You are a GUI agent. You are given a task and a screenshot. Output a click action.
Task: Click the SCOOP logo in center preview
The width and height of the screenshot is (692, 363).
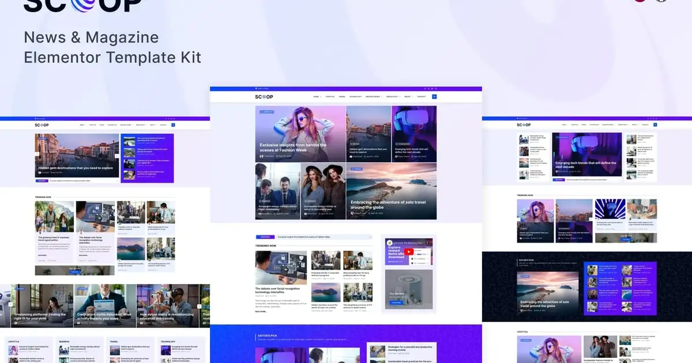pyautogui.click(x=264, y=97)
